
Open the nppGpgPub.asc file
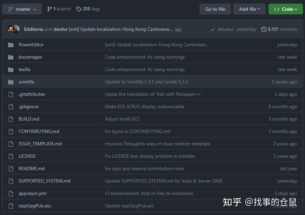coord(35,206)
